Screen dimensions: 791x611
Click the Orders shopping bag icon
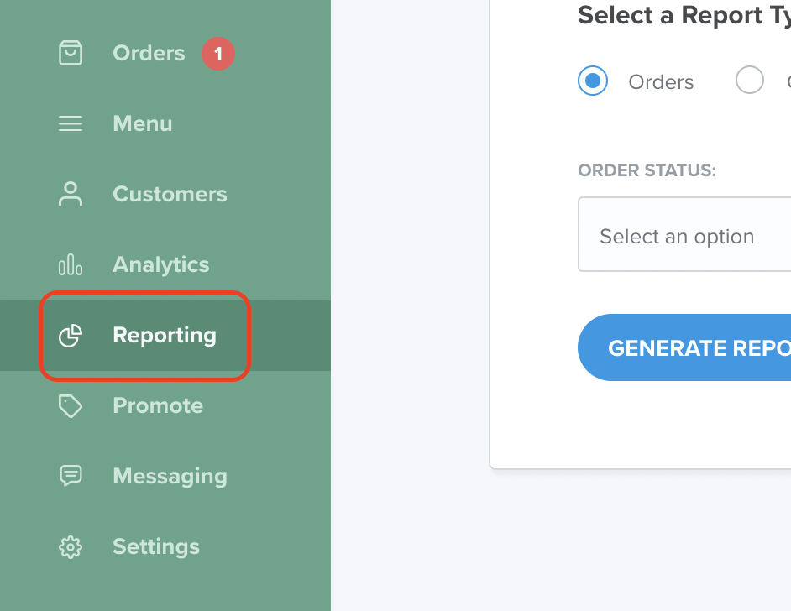71,53
